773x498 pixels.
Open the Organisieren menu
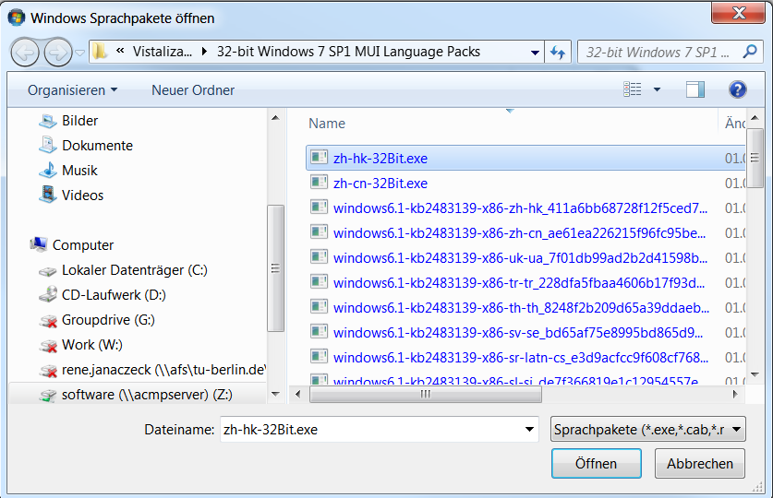point(72,90)
